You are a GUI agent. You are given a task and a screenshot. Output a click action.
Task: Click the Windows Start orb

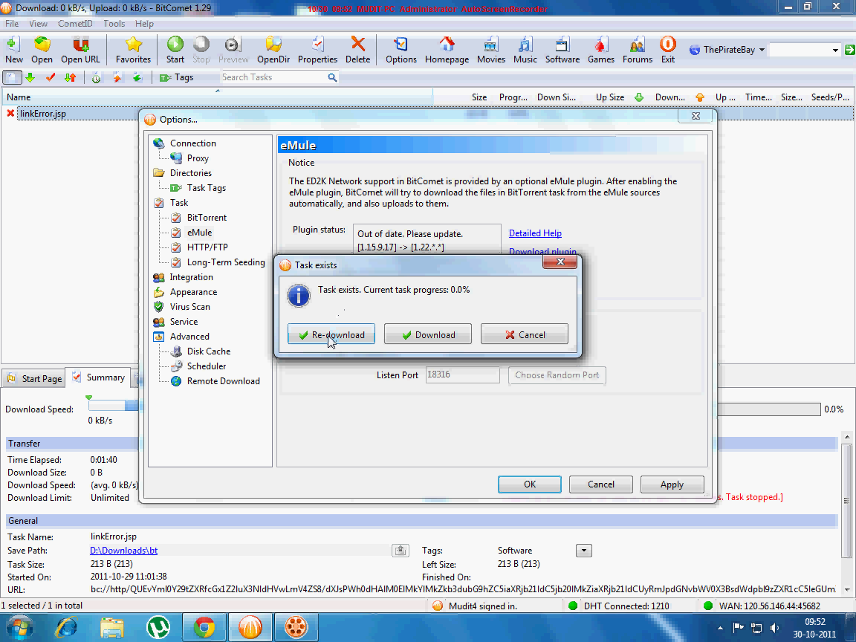click(19, 626)
